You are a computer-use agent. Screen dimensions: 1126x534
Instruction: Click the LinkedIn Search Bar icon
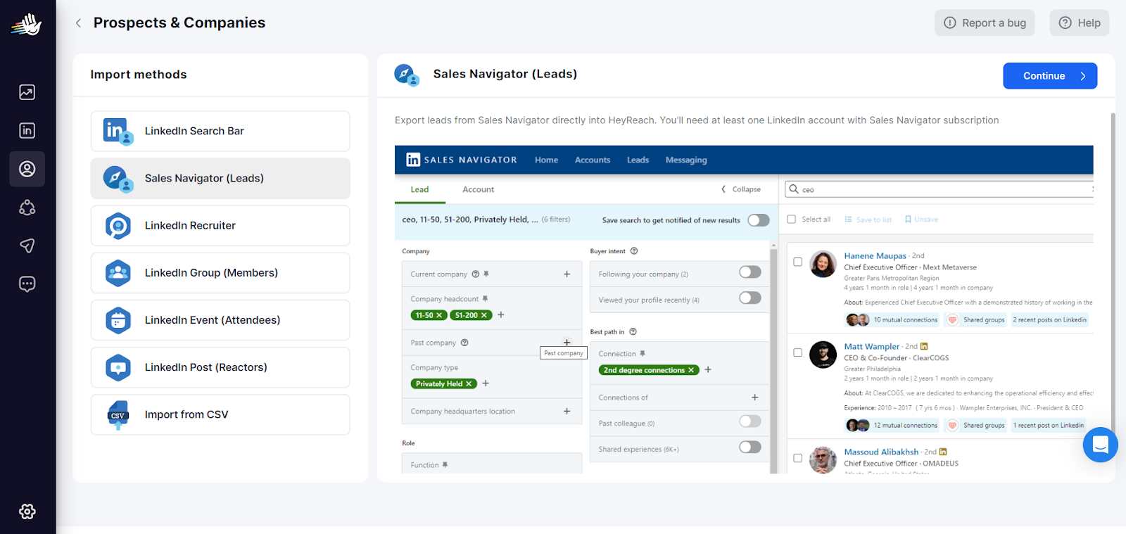(x=118, y=132)
